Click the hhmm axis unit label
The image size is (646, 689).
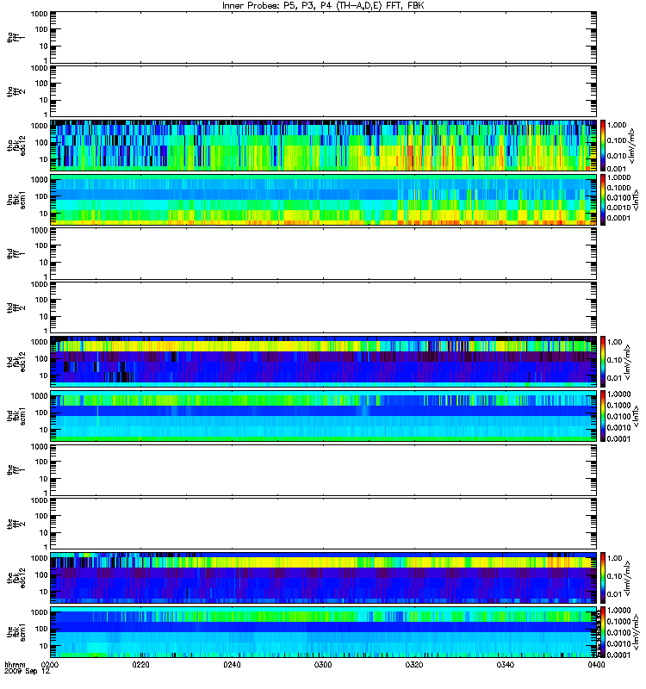pos(15,664)
